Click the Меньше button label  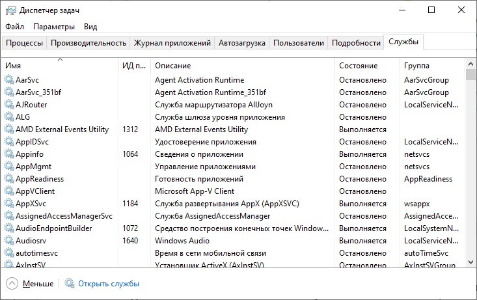[x=38, y=284]
